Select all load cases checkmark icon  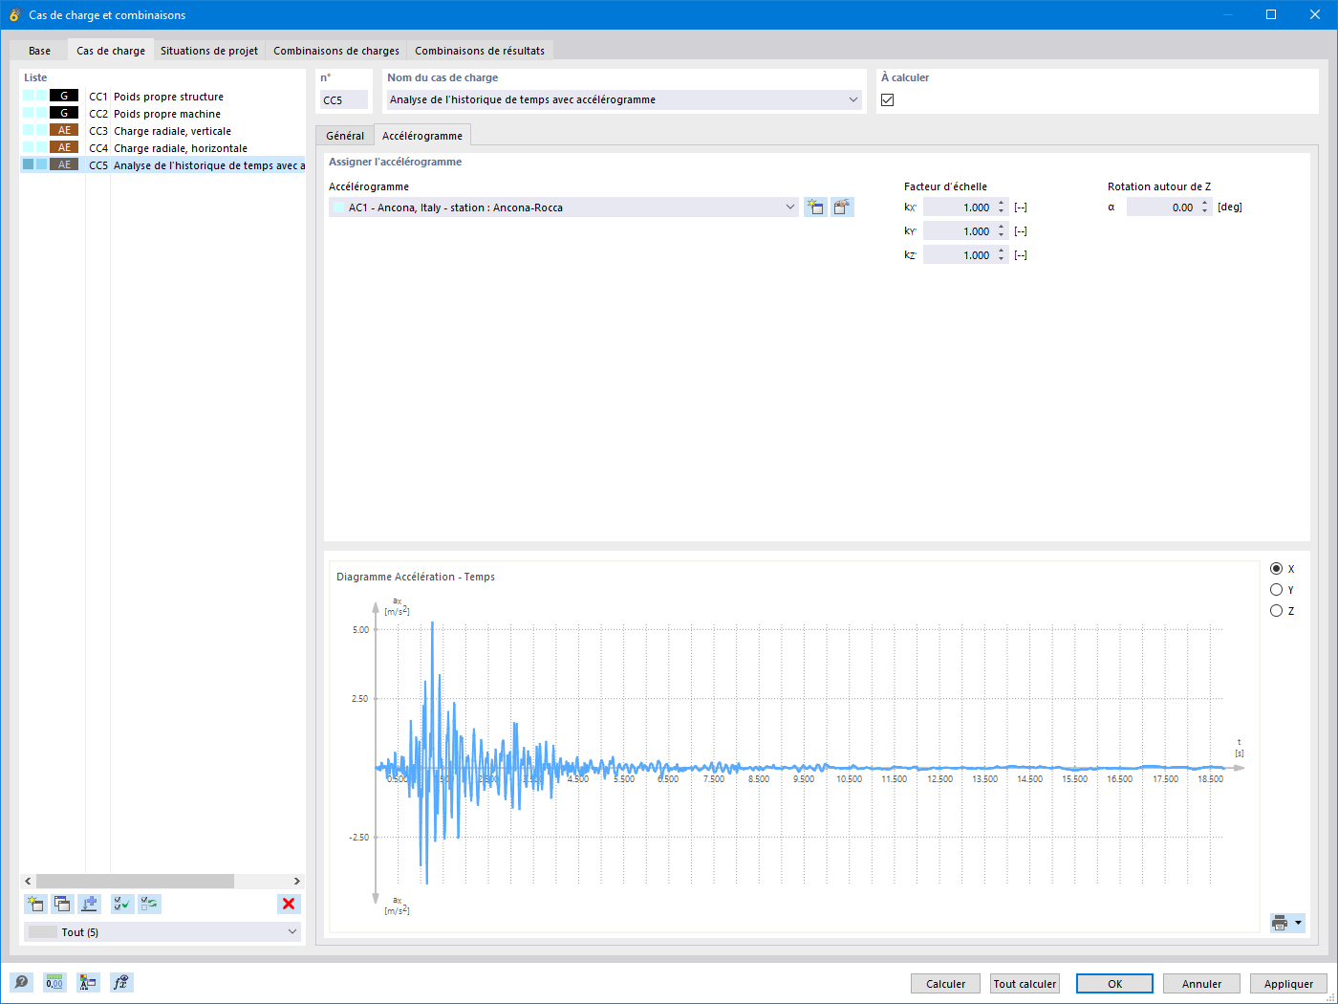(122, 904)
